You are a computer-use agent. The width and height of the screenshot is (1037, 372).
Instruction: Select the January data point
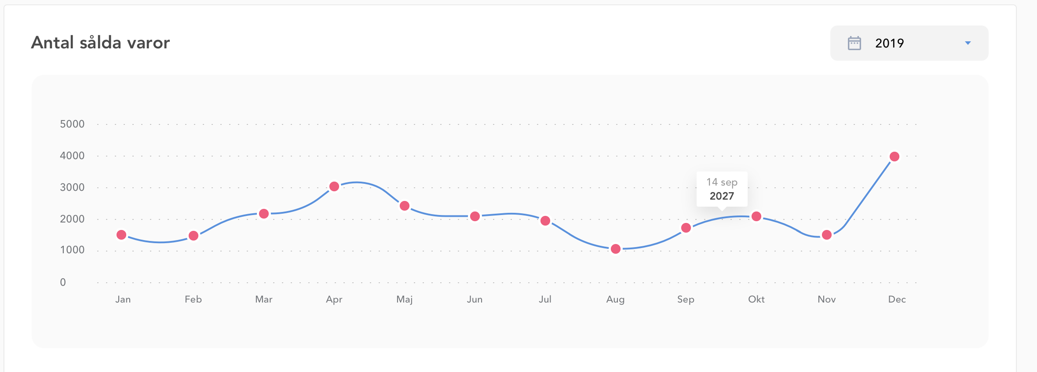click(x=122, y=235)
